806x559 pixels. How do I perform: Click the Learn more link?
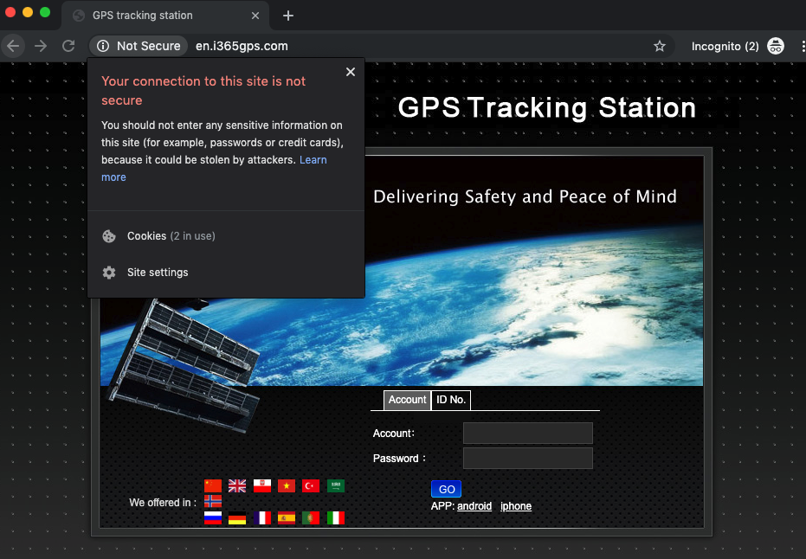(x=313, y=160)
